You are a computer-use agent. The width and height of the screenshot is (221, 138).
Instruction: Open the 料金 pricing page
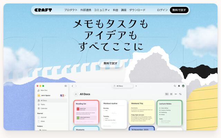click(x=115, y=10)
